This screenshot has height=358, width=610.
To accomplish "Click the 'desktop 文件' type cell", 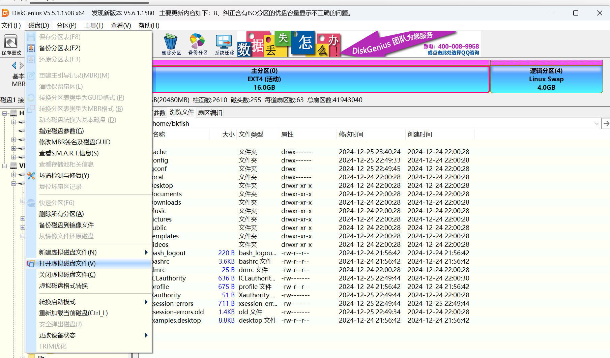I will coord(257,321).
